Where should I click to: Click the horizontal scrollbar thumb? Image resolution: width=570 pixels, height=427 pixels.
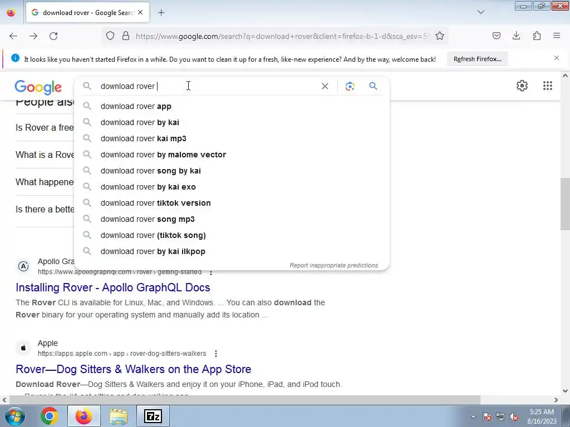[x=245, y=400]
